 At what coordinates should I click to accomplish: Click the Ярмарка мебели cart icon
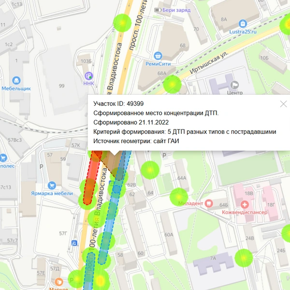point(52,186)
